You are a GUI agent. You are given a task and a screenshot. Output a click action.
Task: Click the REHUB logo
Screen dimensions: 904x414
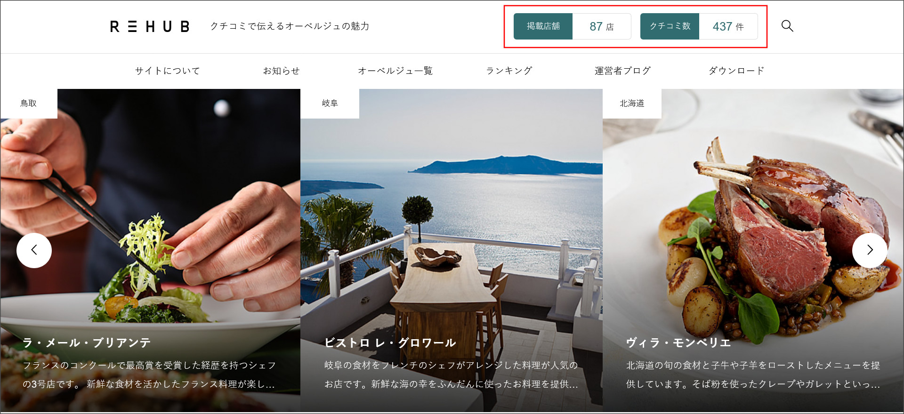[x=150, y=26]
